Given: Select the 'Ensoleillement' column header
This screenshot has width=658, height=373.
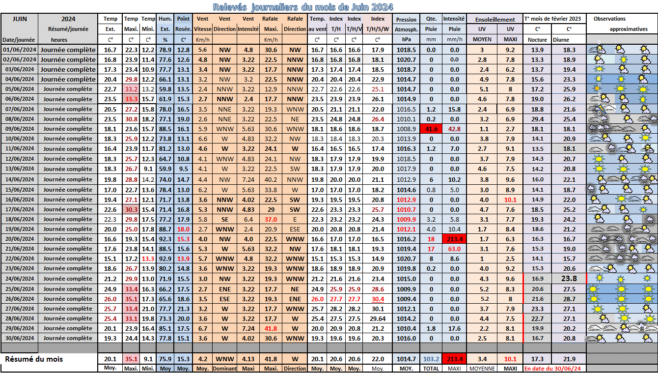Looking at the screenshot, I should click(494, 20).
